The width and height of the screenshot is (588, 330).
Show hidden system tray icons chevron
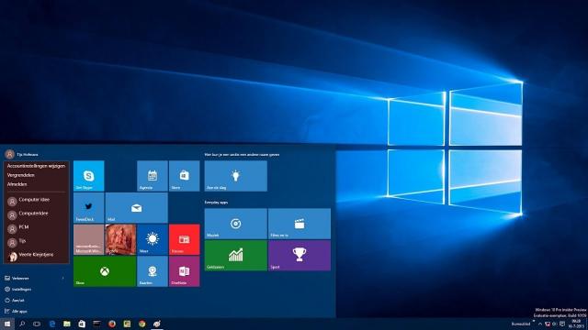coord(540,324)
